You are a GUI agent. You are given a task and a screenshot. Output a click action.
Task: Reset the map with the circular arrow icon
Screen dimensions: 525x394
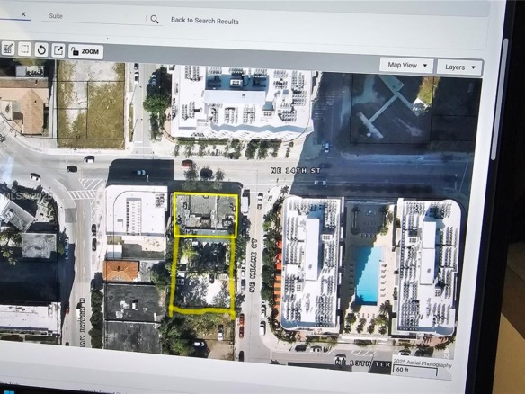pos(41,50)
